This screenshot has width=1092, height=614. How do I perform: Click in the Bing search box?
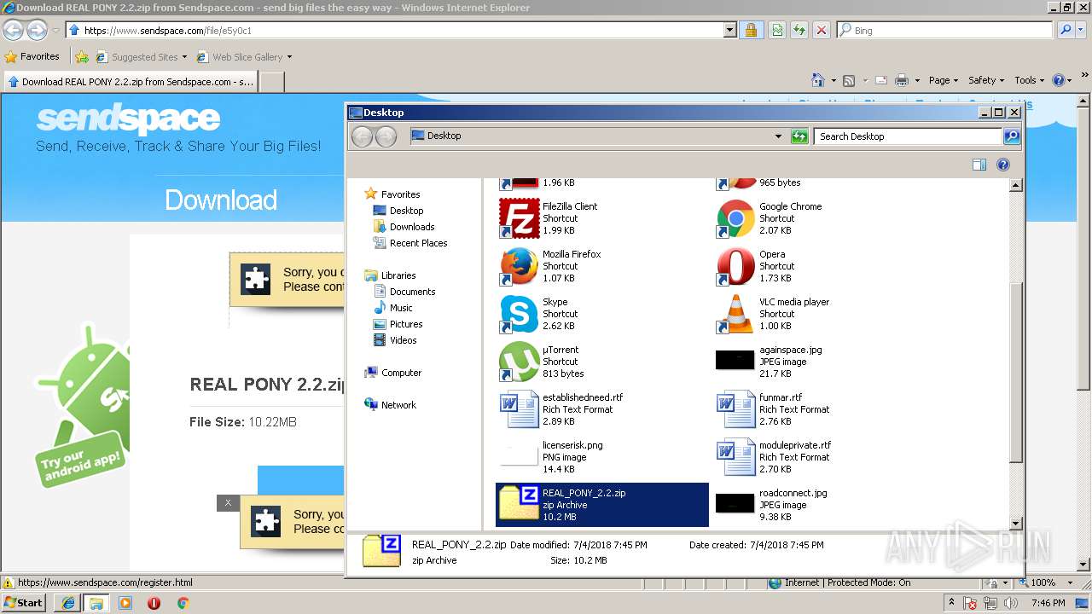944,30
